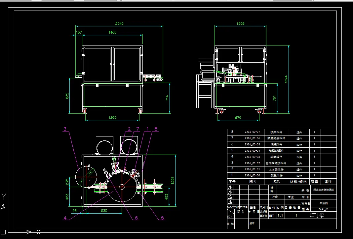Screen dimensions: 353x239
Task: Select the 自动理瓶机组件 name cell
Action: pyautogui.click(x=276, y=163)
